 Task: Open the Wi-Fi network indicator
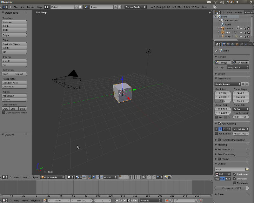click(x=216, y=2)
